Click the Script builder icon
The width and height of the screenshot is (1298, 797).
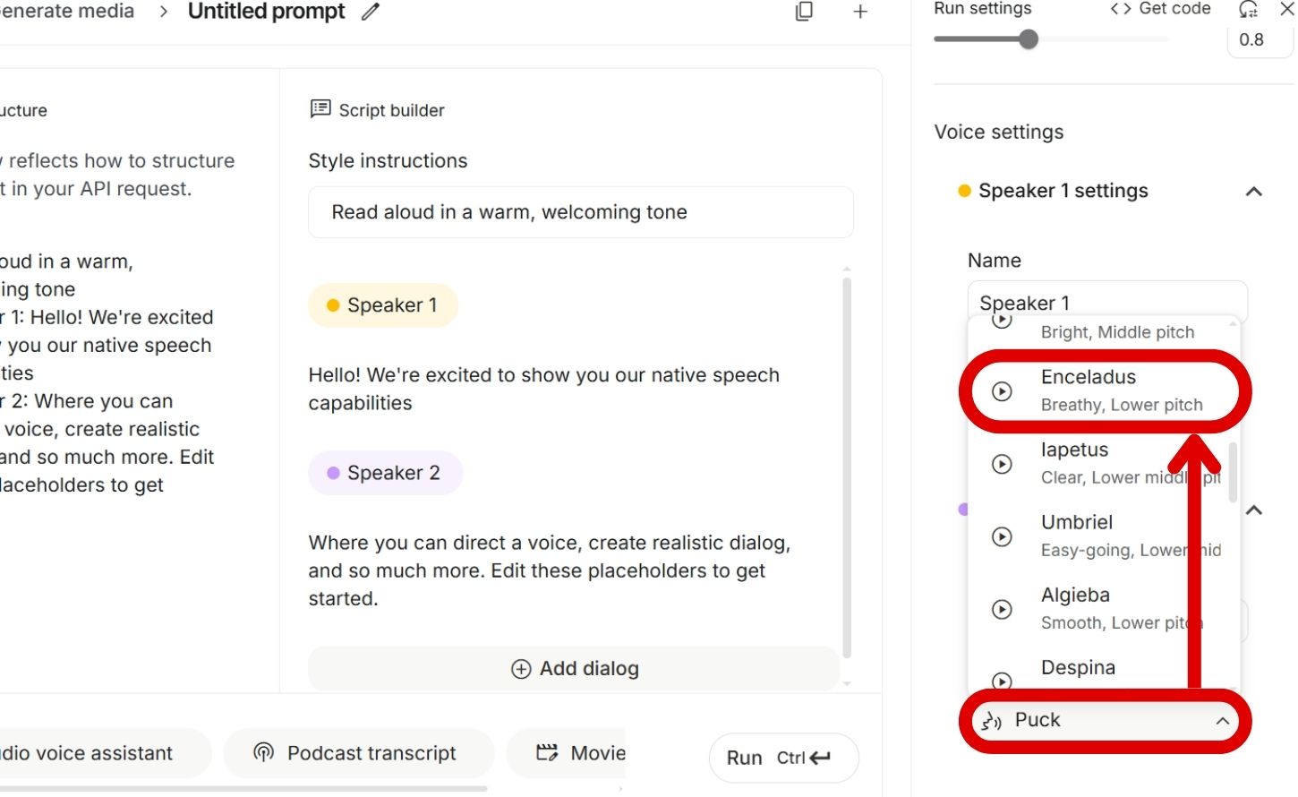point(320,109)
